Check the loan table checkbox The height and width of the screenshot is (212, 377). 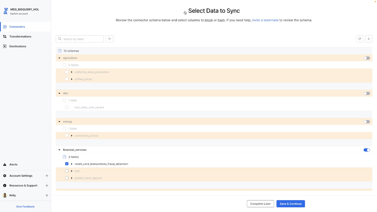(x=67, y=171)
